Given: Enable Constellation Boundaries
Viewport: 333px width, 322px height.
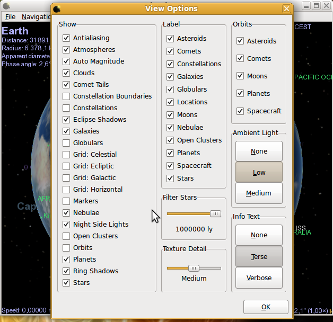Looking at the screenshot, I should pyautogui.click(x=66, y=96).
